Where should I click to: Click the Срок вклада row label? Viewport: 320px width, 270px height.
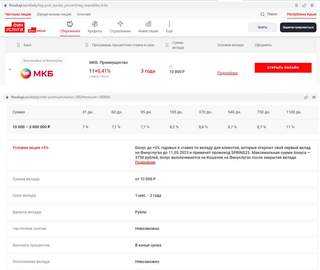pos(24,195)
